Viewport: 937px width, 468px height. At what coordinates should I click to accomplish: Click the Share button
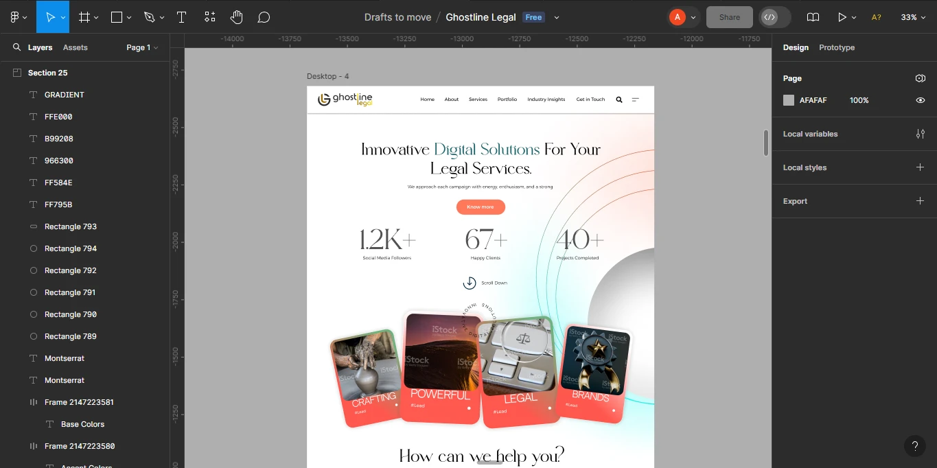[x=729, y=17]
